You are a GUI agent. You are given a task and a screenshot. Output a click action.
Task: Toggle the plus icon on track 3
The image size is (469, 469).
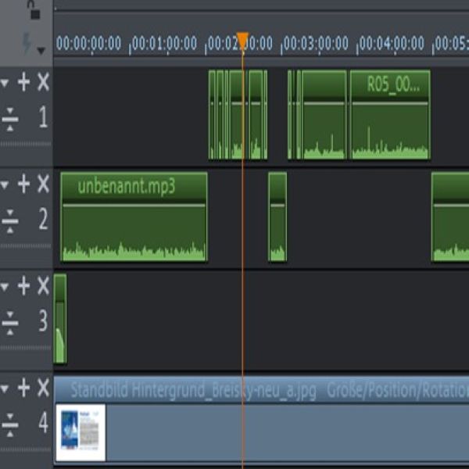pos(24,285)
